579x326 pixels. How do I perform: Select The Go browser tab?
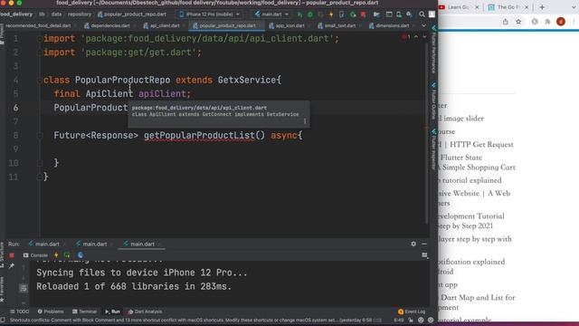pyautogui.click(x=508, y=7)
